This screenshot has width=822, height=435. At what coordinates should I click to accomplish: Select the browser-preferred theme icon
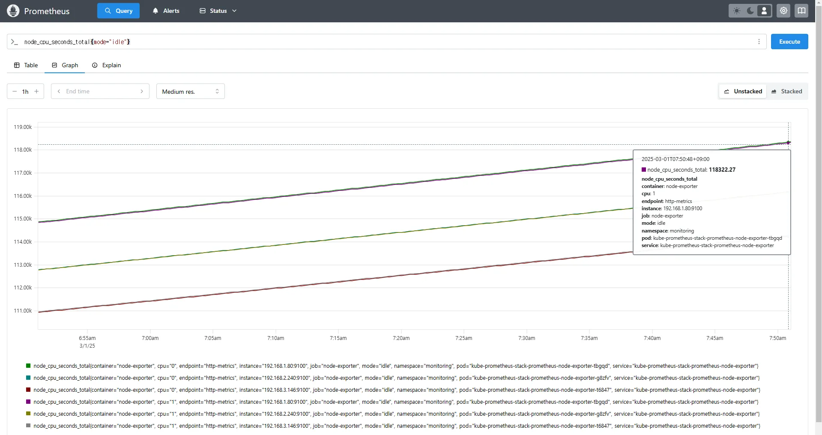click(764, 11)
